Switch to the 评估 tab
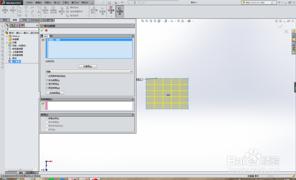Viewport: 296px width, 180px height. pos(25,20)
